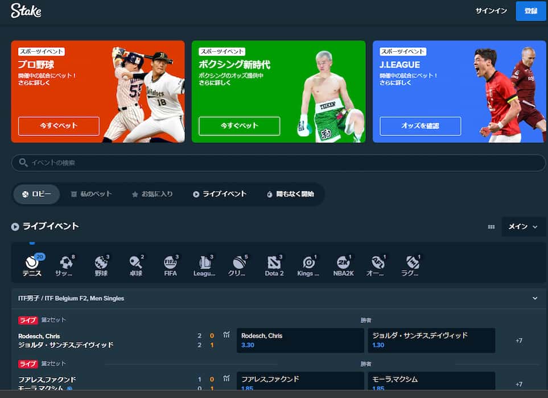The height and width of the screenshot is (398, 548).
Task: Click the ライブイベント section heading
Action: click(51, 226)
